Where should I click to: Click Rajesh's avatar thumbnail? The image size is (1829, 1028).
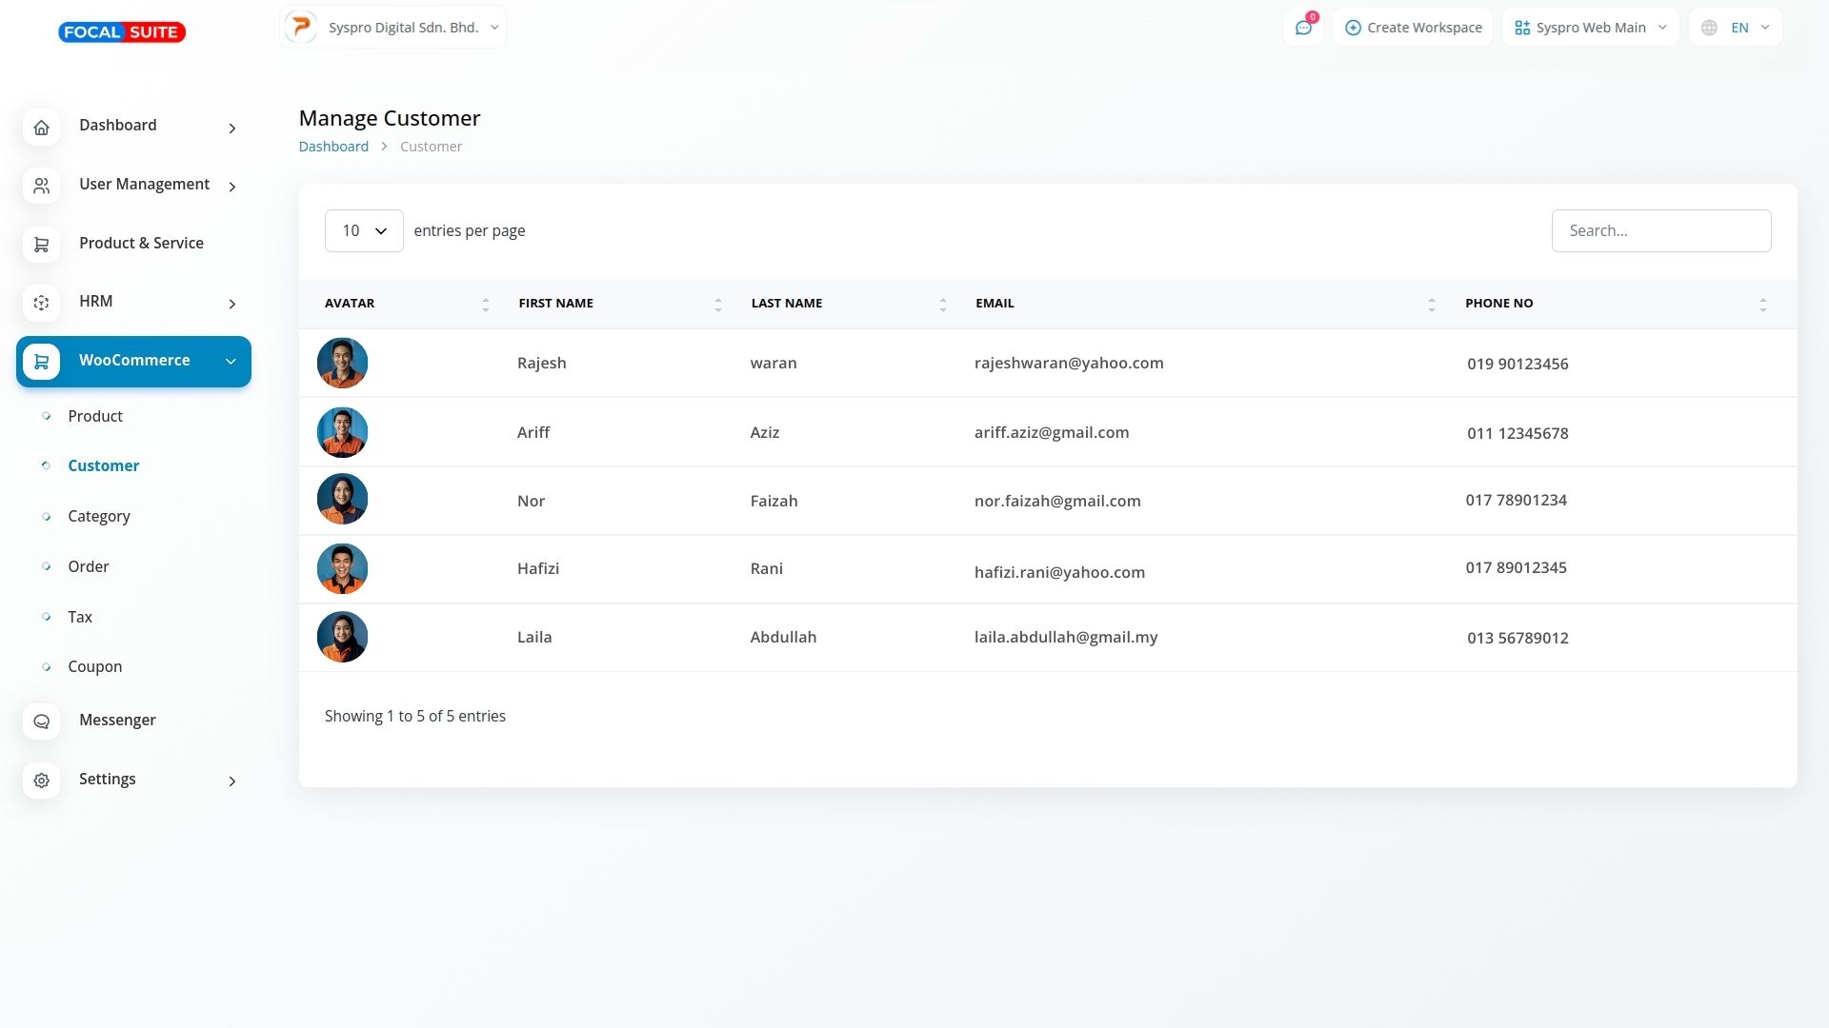click(342, 363)
